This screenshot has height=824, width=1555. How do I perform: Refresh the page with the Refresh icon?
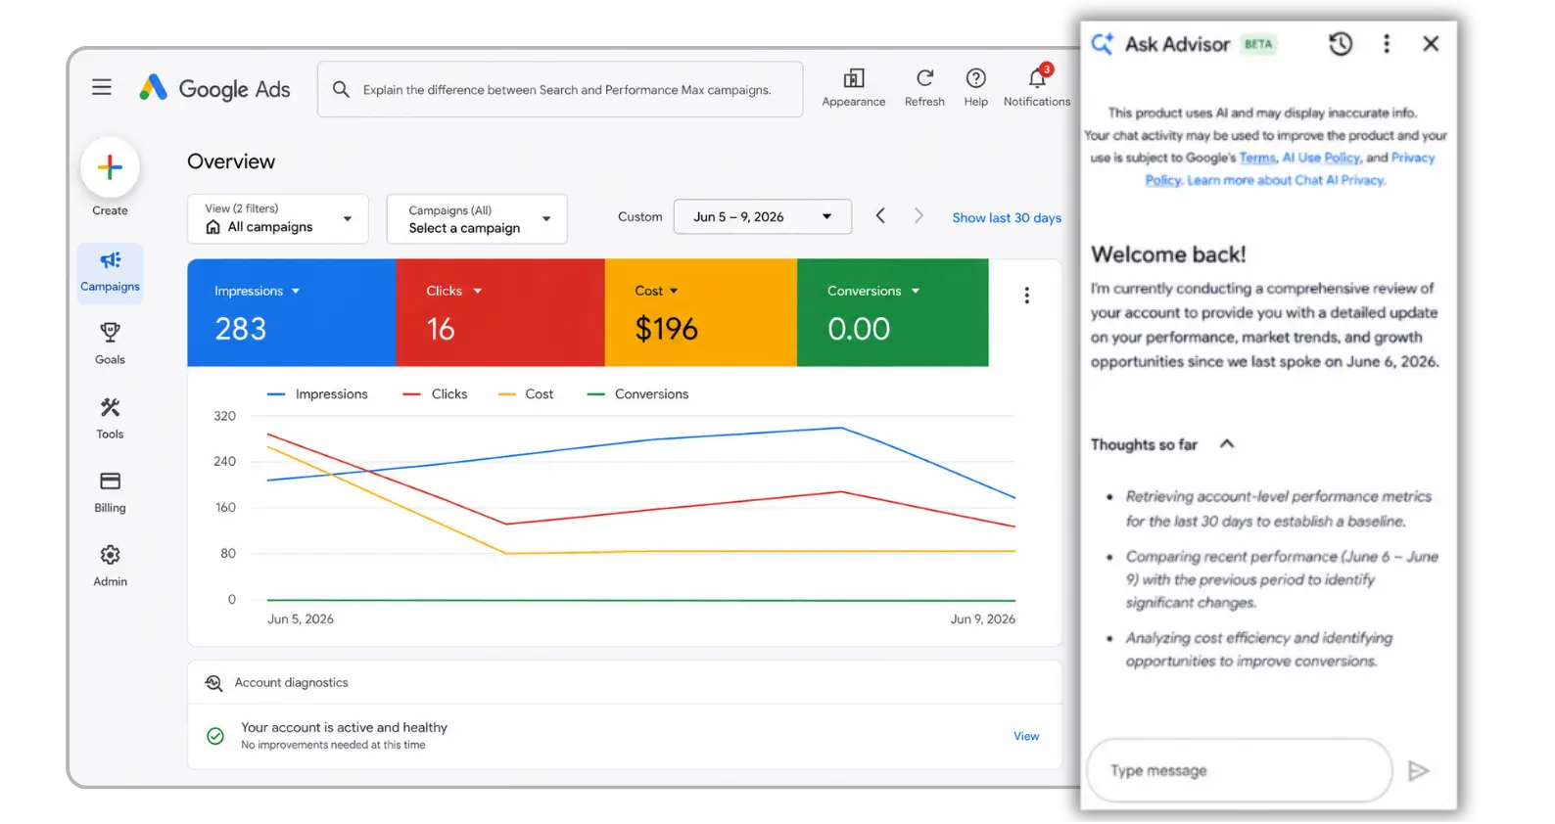[924, 78]
